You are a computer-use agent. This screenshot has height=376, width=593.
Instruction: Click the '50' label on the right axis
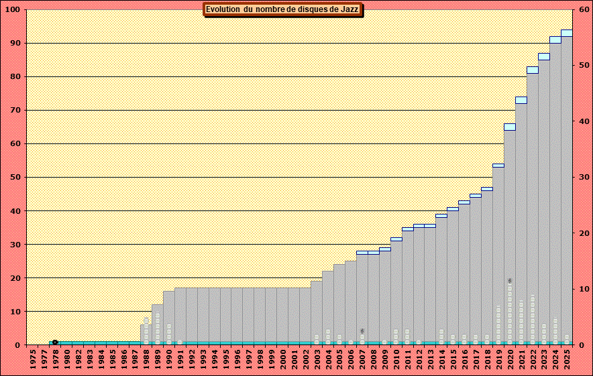pos(584,66)
